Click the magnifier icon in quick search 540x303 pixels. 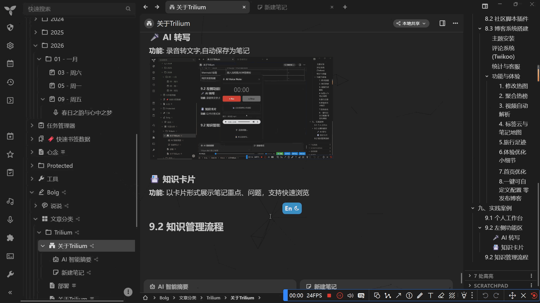coord(128,9)
